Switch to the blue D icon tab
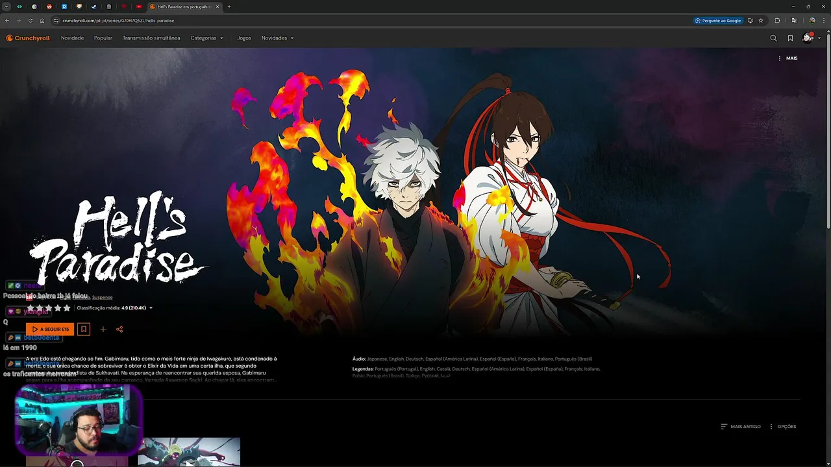Screen dimensions: 831x467 [64, 6]
